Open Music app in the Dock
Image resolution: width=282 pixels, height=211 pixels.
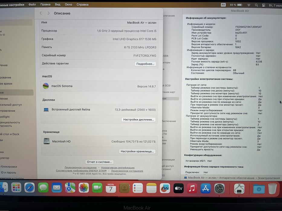(x=192, y=188)
